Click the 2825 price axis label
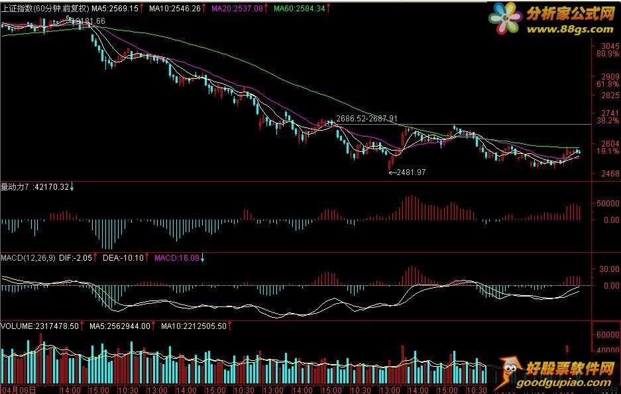This screenshot has width=621, height=394. tap(610, 96)
